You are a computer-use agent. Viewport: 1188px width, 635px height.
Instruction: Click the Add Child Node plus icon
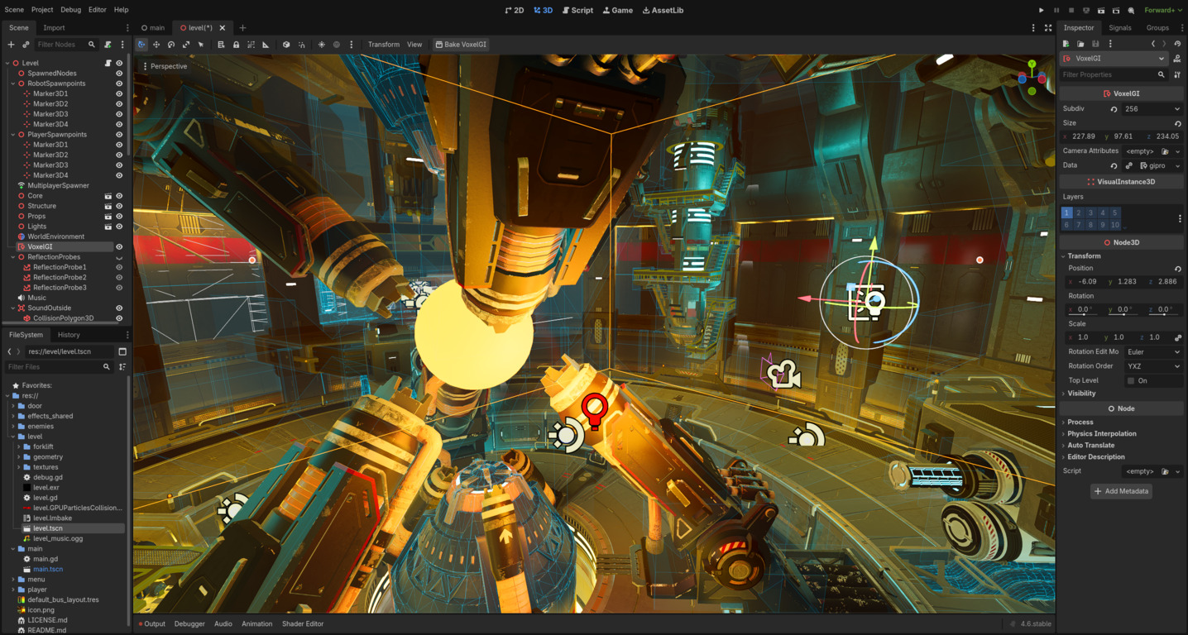click(x=11, y=45)
